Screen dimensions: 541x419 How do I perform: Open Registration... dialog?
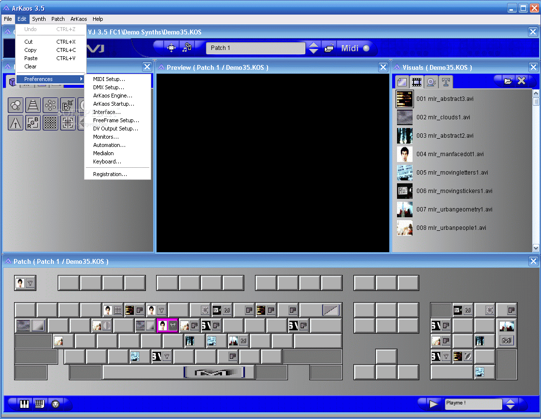click(x=118, y=174)
